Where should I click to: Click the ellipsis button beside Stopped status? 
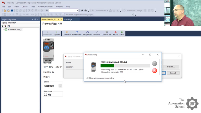[60, 86]
